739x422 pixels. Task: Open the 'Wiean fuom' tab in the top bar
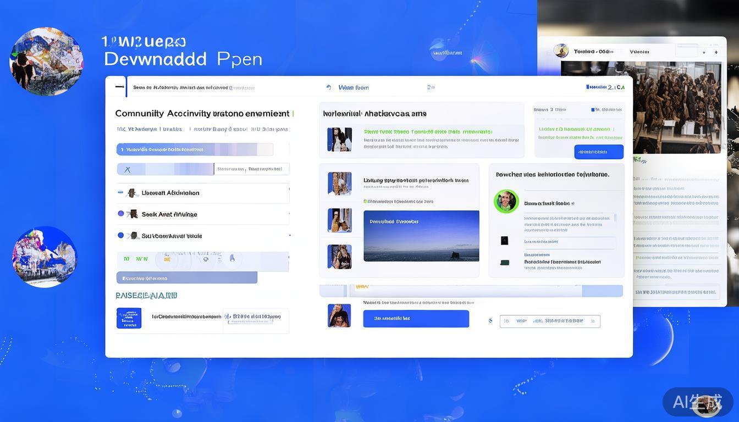(x=353, y=87)
